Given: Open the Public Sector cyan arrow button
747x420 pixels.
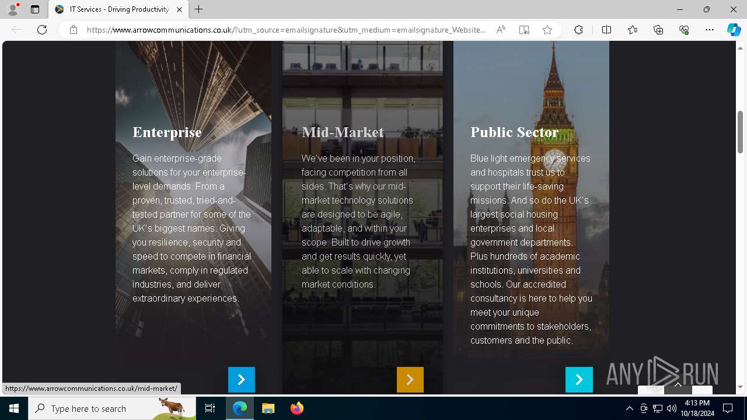Looking at the screenshot, I should (x=579, y=380).
